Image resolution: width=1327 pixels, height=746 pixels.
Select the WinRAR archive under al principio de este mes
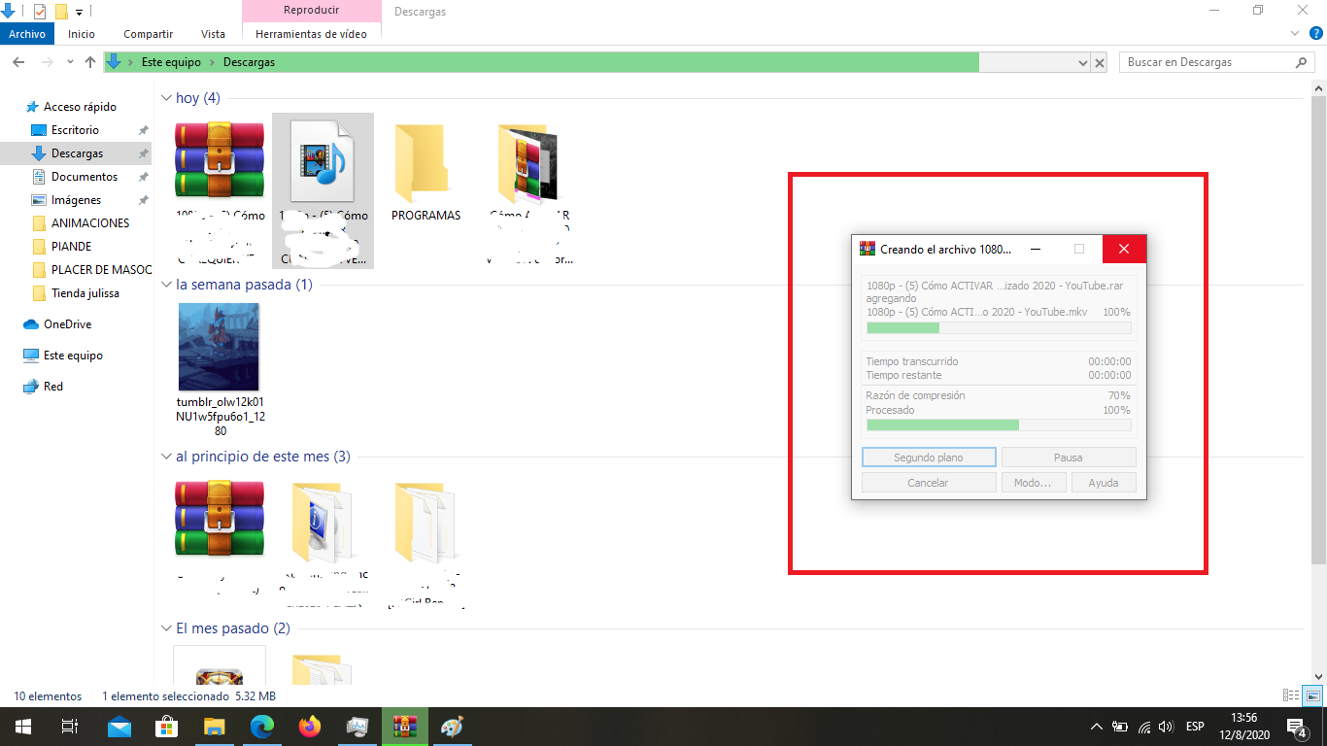tap(220, 519)
